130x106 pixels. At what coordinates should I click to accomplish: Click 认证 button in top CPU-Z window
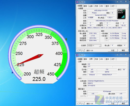pyautogui.click(x=113, y=50)
